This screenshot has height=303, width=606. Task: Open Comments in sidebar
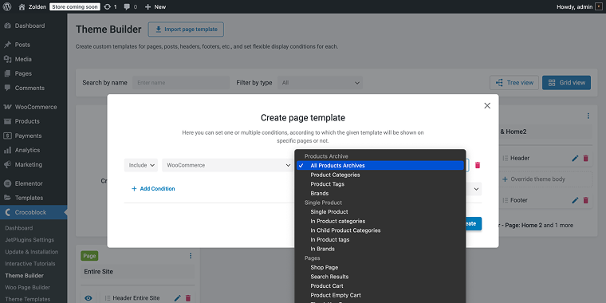[30, 88]
